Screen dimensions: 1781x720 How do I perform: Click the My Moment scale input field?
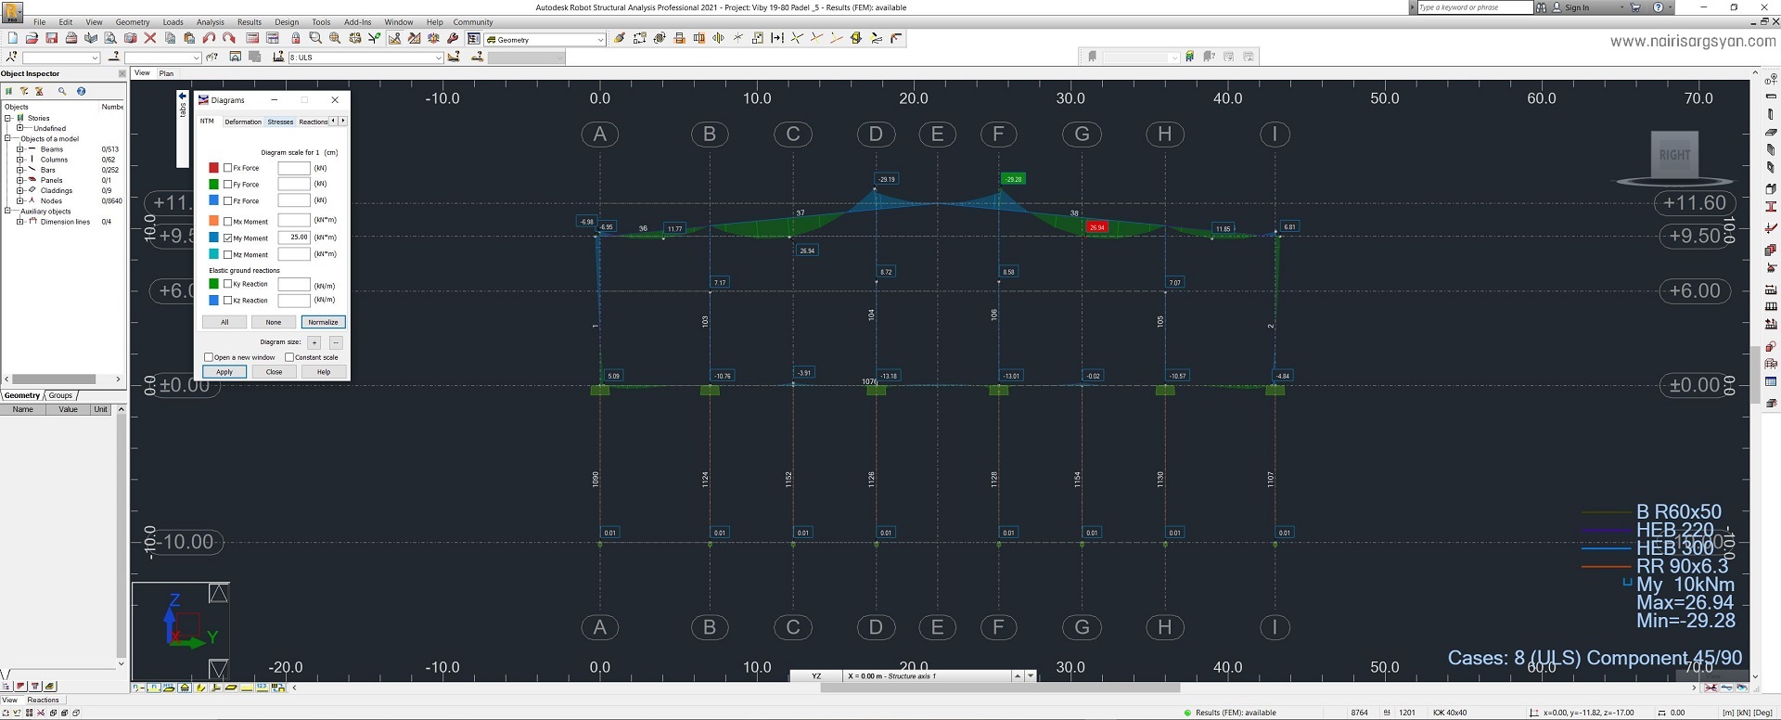click(x=294, y=238)
